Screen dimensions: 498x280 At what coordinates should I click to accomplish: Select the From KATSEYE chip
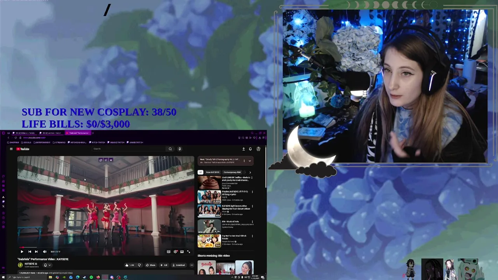point(212,172)
